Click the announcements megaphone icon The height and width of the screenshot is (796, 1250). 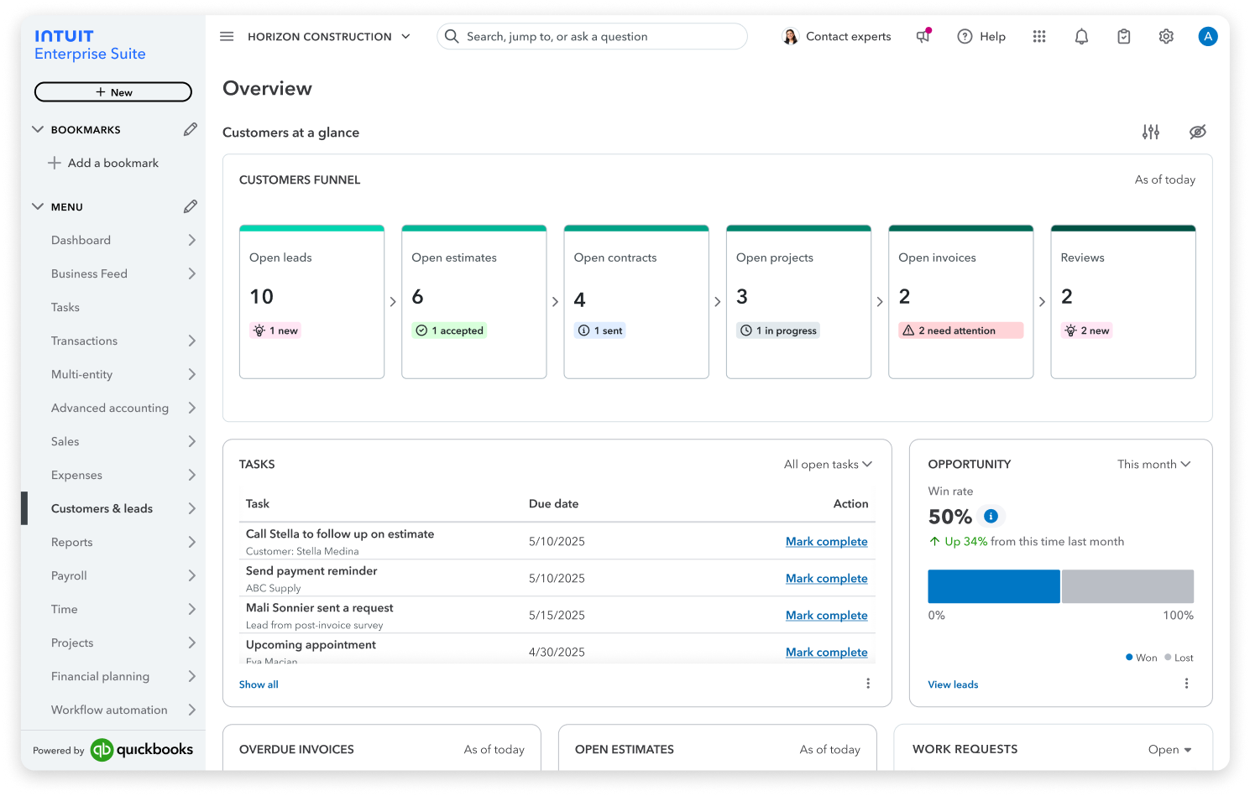pyautogui.click(x=923, y=36)
